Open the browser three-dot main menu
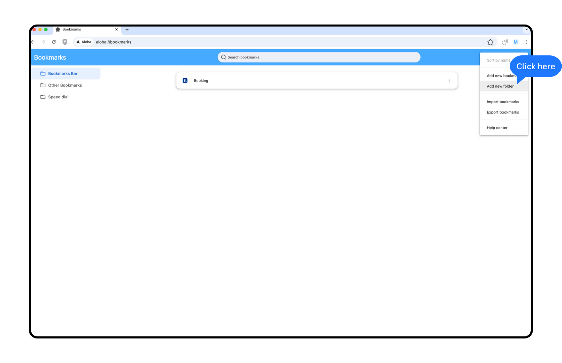 [526, 42]
